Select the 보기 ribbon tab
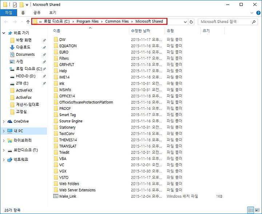 pyautogui.click(x=53, y=13)
